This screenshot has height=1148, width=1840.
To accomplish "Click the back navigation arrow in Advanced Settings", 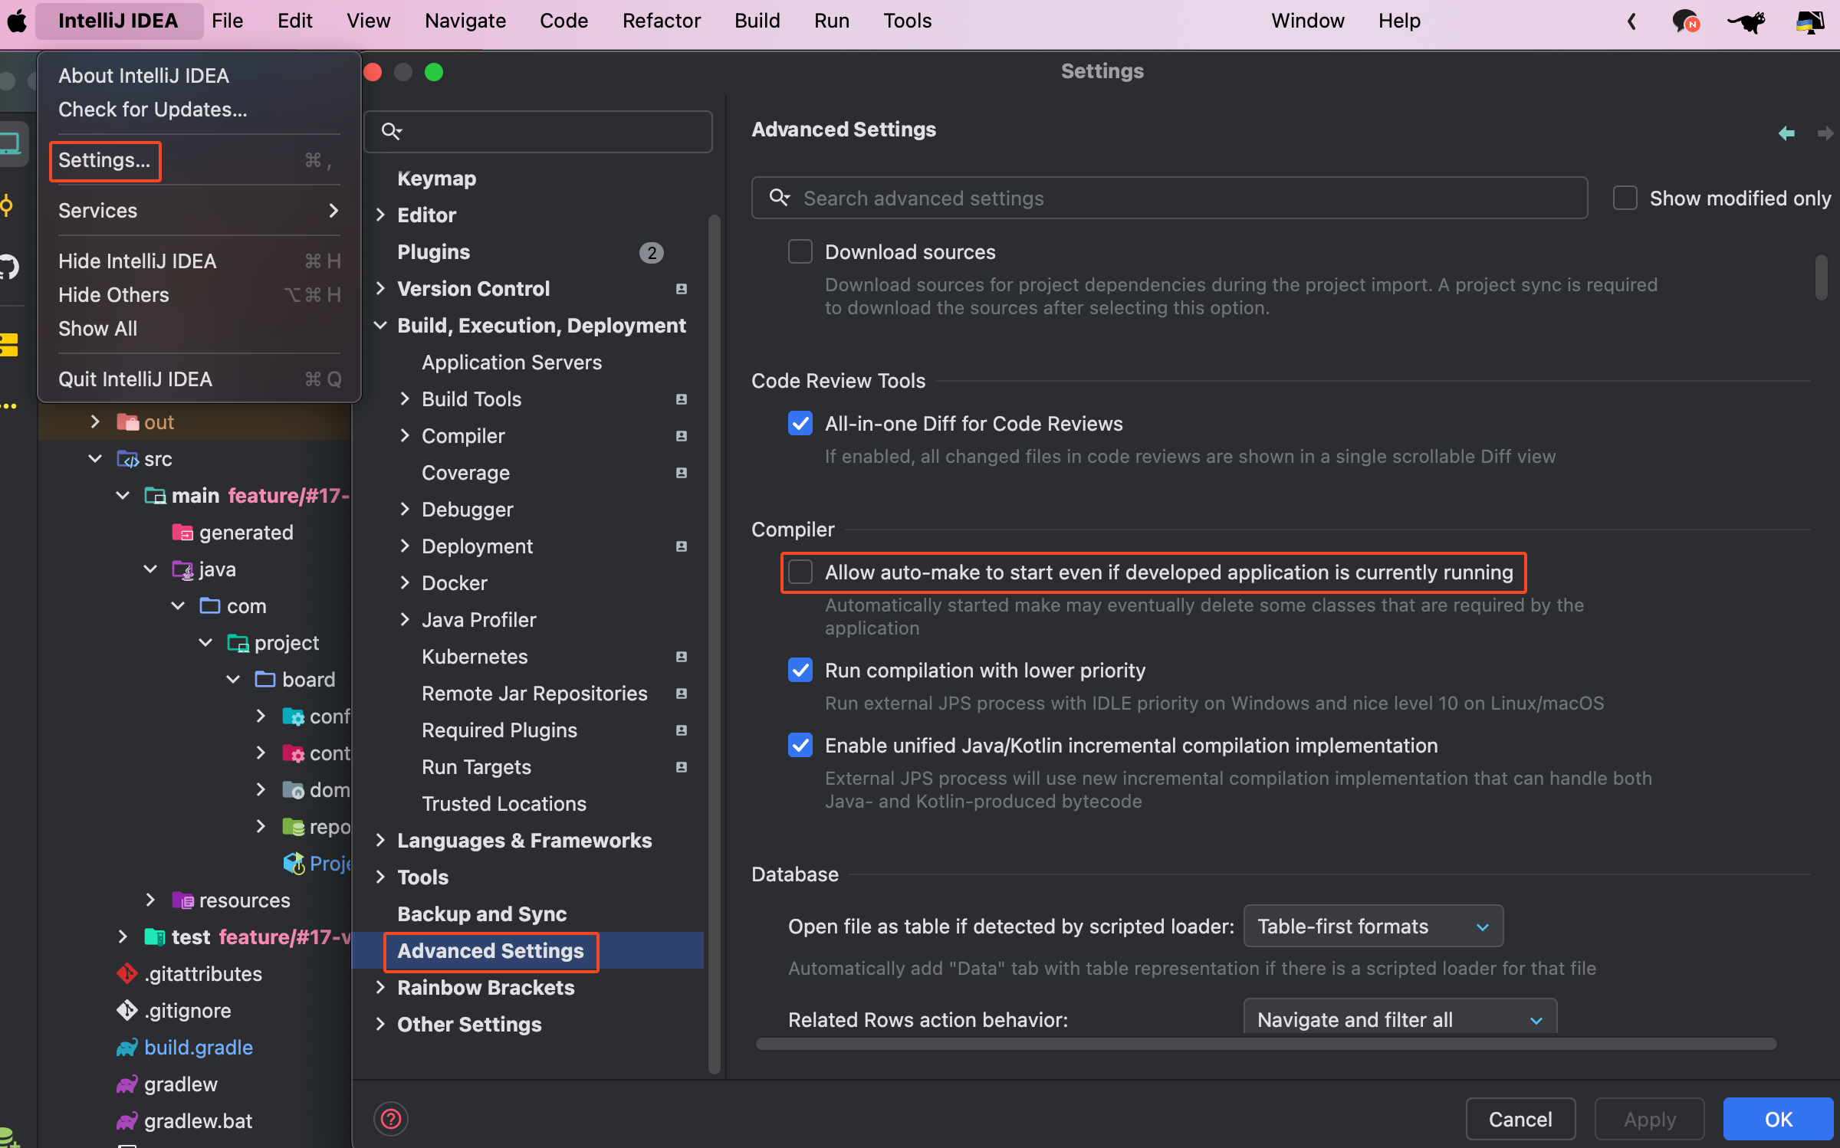I will [1786, 133].
